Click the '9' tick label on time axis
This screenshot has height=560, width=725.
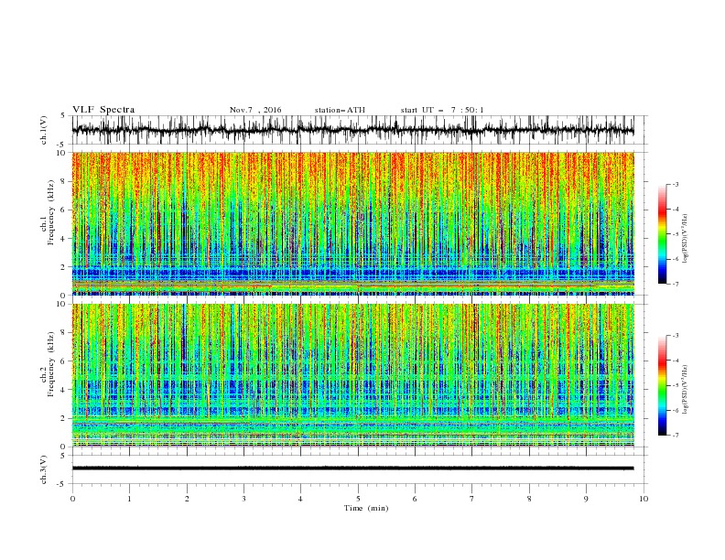pos(586,499)
